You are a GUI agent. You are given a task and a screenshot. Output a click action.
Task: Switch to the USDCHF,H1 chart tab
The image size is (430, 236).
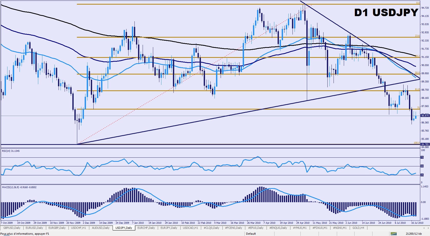pyautogui.click(x=79, y=228)
